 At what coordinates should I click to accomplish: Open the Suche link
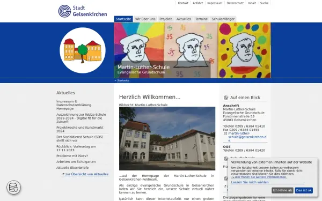(264, 3)
